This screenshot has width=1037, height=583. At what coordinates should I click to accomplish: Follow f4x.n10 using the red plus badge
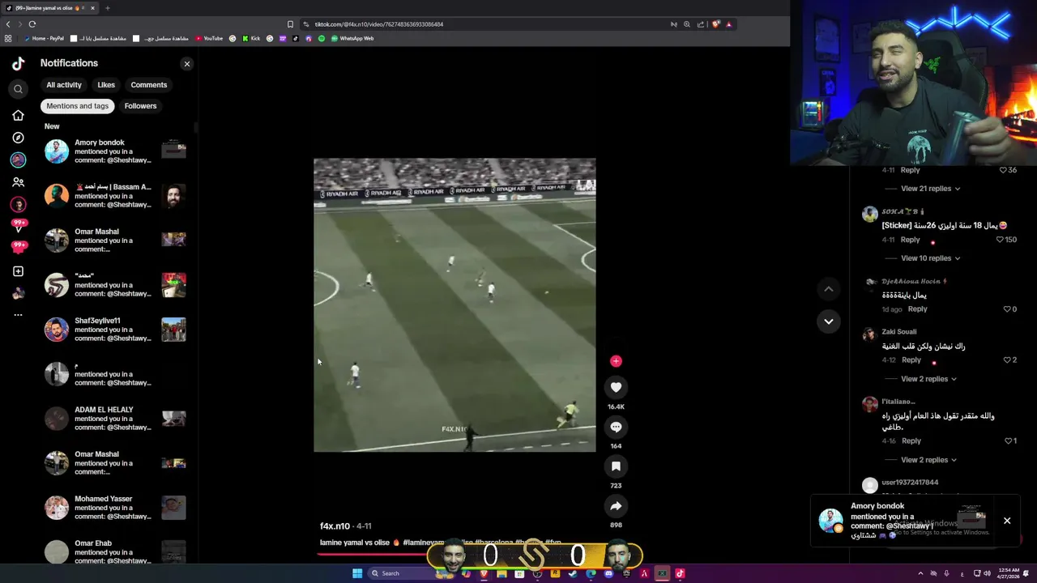[x=616, y=361]
